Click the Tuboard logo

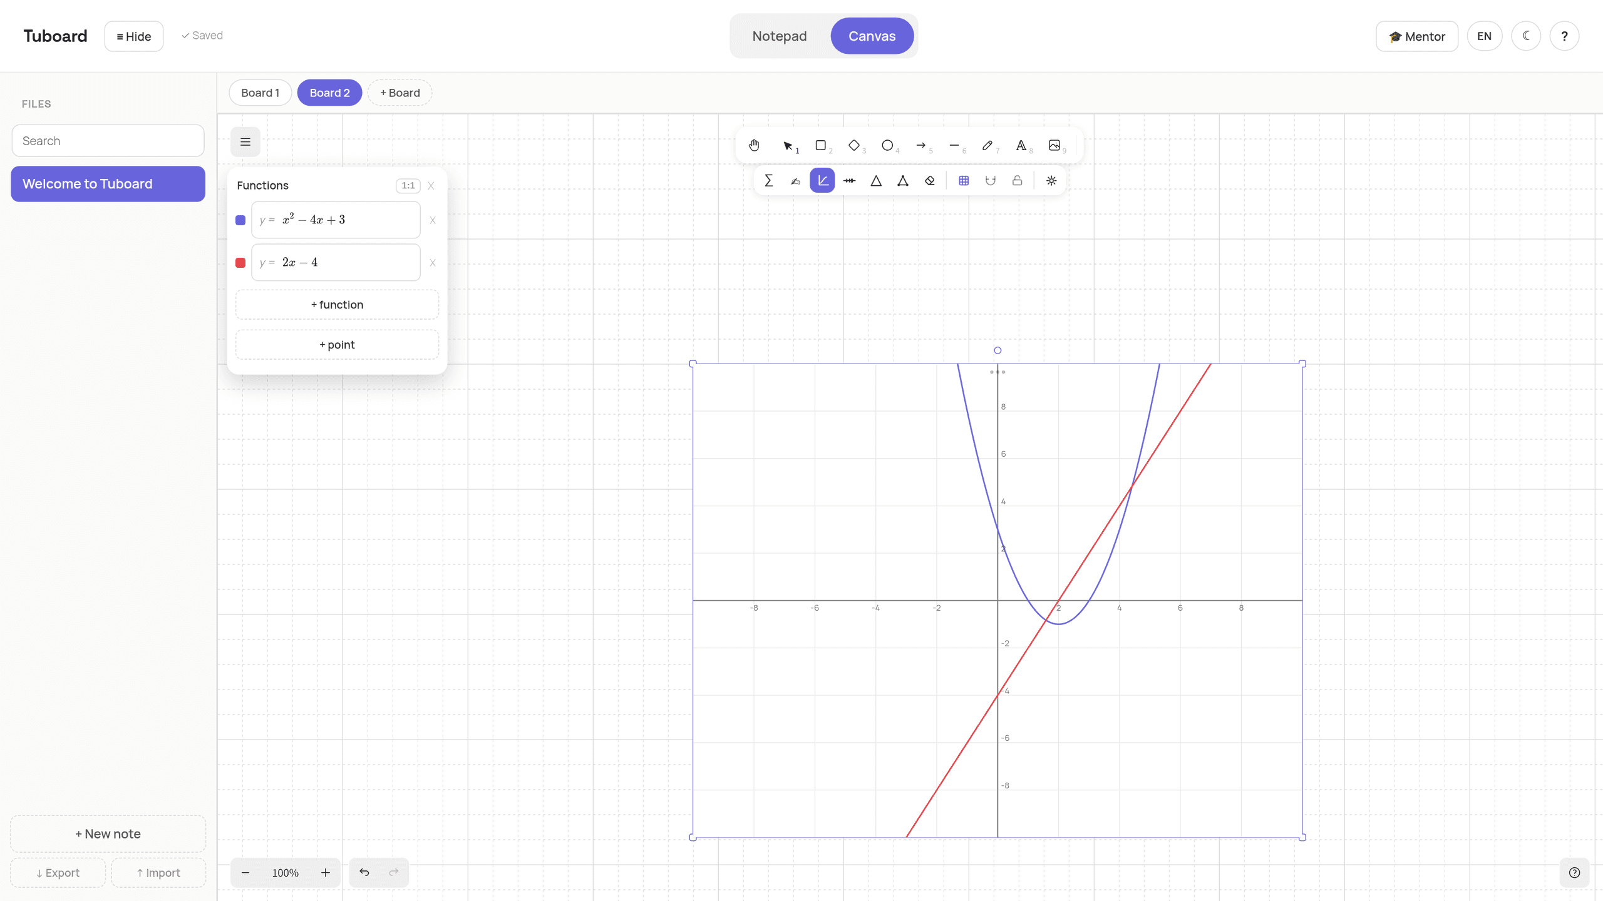[55, 36]
